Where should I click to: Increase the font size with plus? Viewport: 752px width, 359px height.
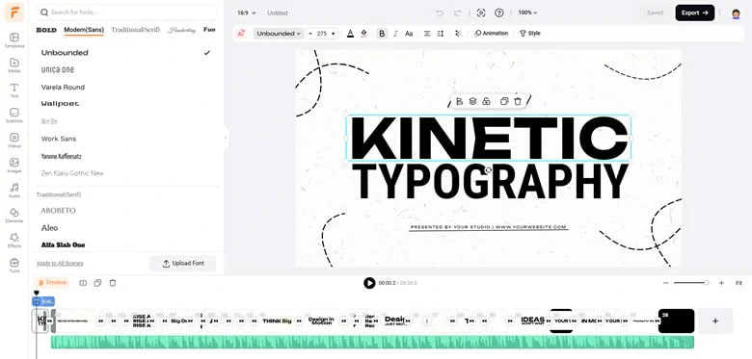click(334, 34)
